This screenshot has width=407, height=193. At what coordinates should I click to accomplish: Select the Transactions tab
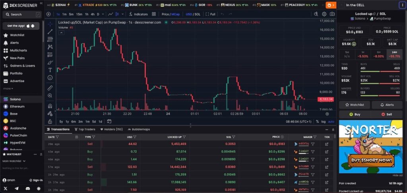[x=58, y=129]
